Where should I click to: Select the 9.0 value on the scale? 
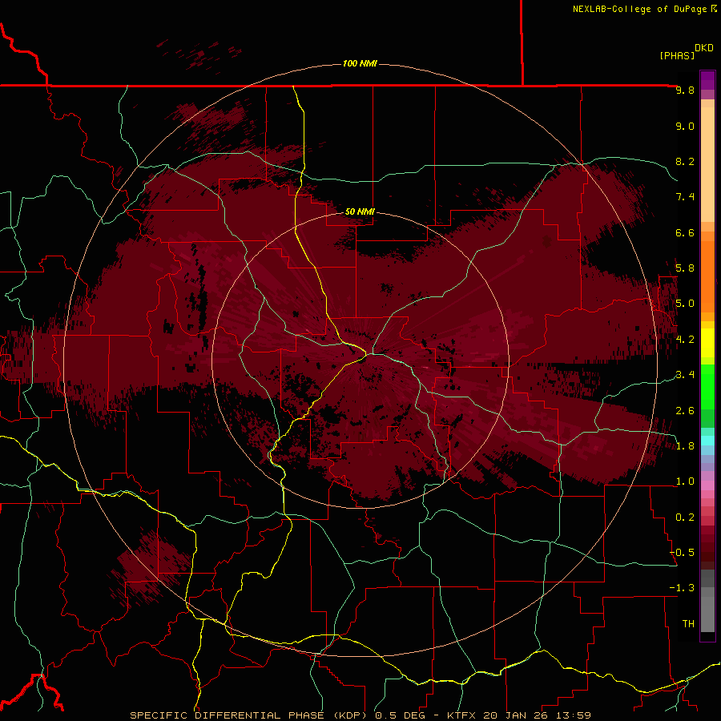685,126
